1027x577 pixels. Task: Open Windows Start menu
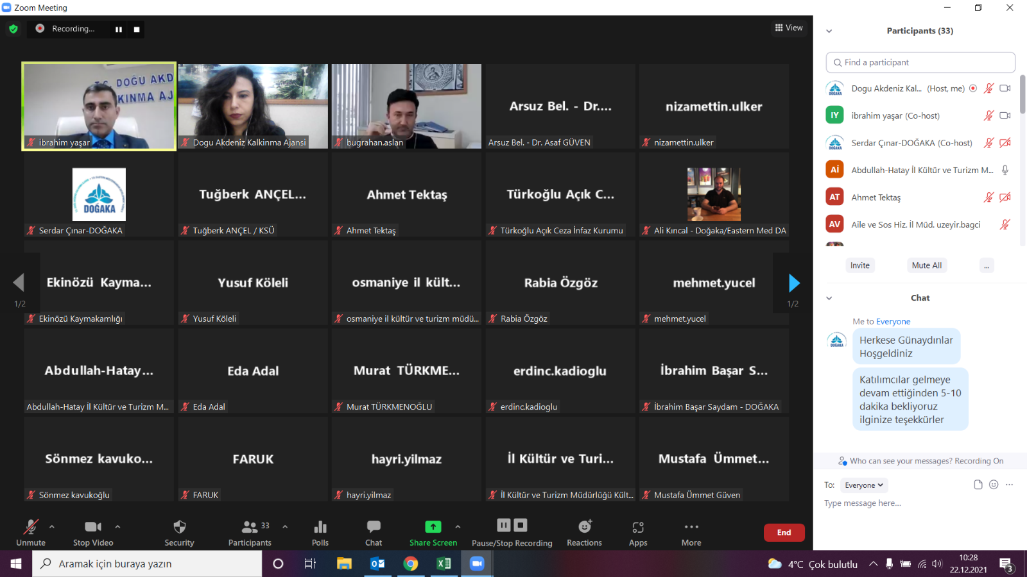pos(16,564)
